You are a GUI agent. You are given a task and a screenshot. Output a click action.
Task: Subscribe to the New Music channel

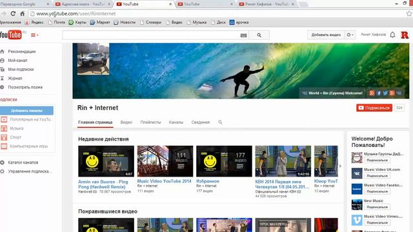click(377, 207)
